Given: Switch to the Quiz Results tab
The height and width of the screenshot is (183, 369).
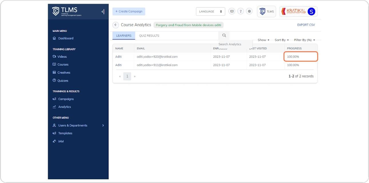Looking at the screenshot, I should pos(149,36).
